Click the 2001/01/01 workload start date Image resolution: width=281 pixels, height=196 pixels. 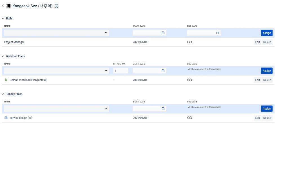[x=140, y=80]
